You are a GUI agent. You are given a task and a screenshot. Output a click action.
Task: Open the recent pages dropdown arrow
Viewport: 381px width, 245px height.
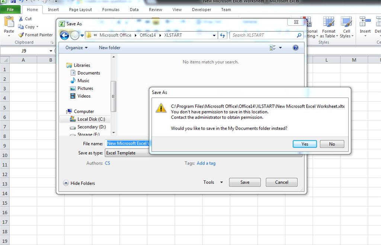[x=82, y=35]
